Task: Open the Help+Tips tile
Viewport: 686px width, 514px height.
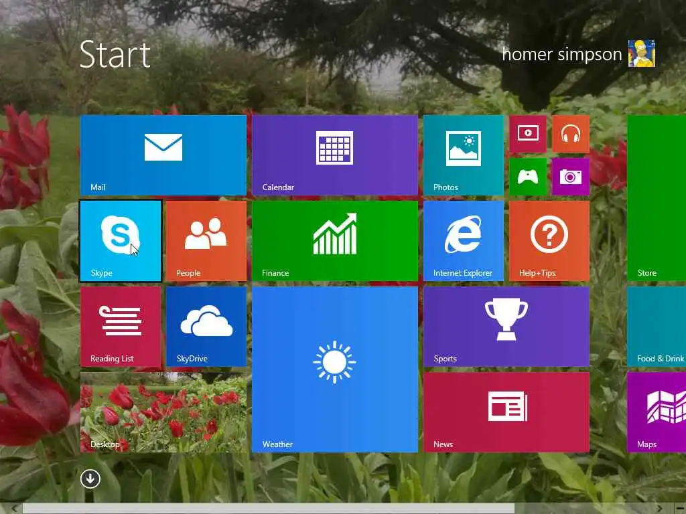Action: (549, 241)
